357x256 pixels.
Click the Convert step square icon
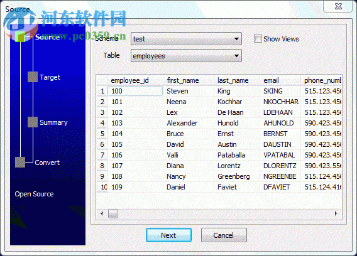coord(20,162)
